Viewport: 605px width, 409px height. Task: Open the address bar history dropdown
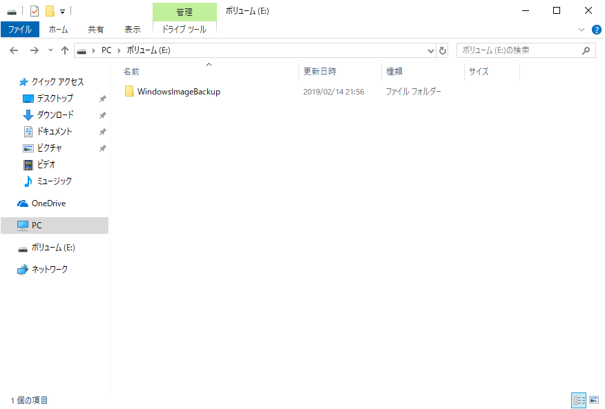point(431,50)
